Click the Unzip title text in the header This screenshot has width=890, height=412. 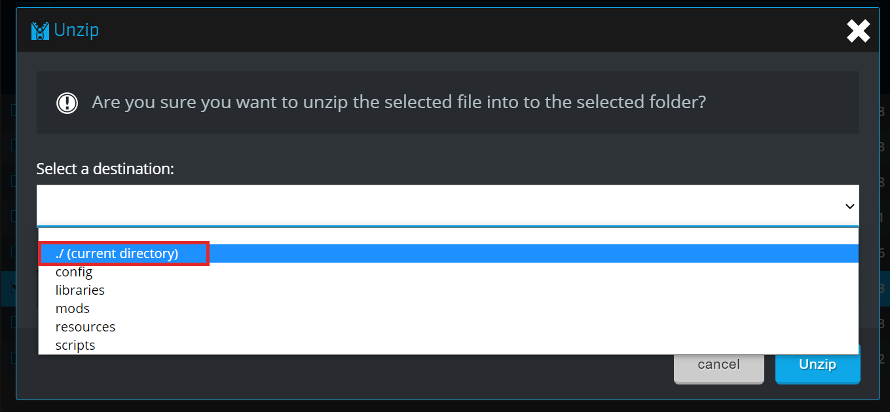(77, 31)
